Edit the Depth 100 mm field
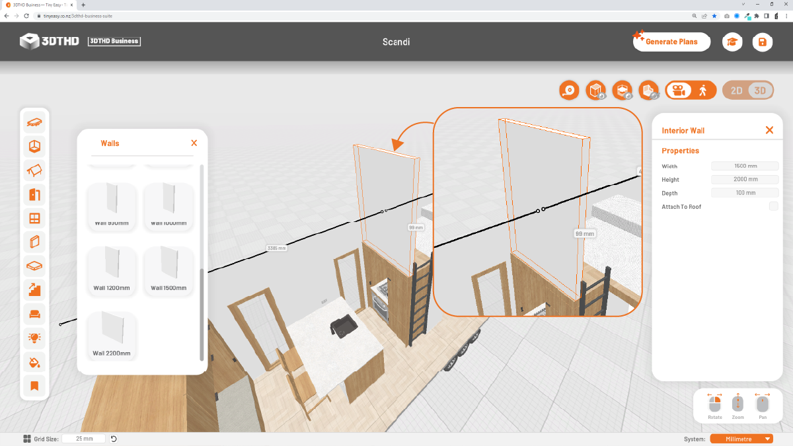The height and width of the screenshot is (446, 793). (x=745, y=193)
